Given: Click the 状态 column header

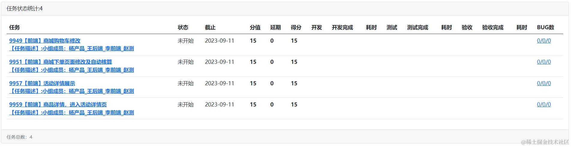Looking at the screenshot, I should 183,27.
